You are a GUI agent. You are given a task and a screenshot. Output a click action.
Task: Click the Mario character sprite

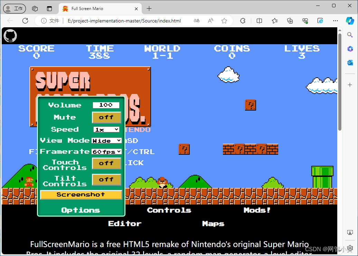point(29,182)
